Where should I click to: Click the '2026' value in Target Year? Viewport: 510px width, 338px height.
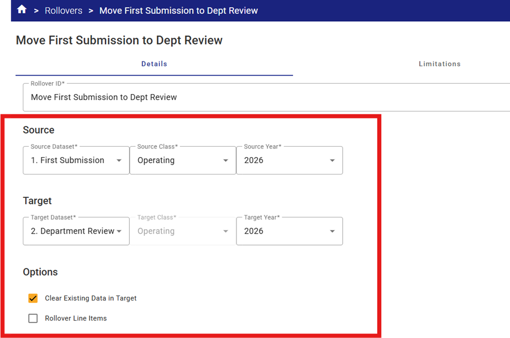[x=254, y=231]
